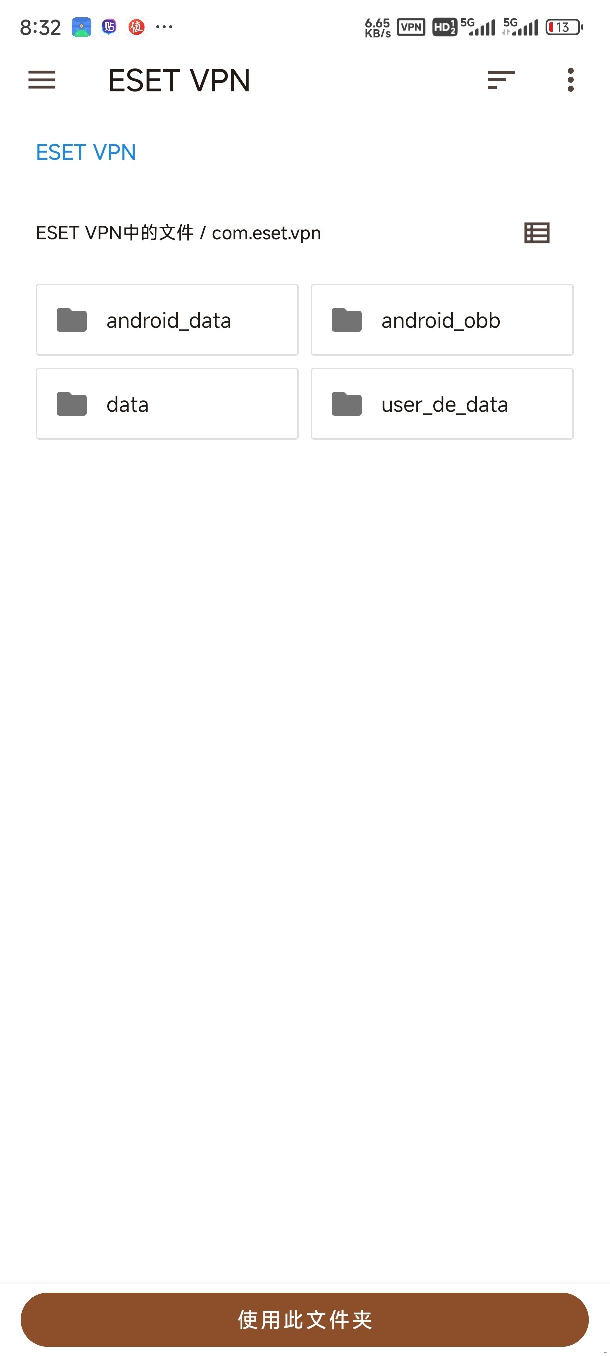Open the three-dot overflow menu
610x1356 pixels.
(570, 80)
